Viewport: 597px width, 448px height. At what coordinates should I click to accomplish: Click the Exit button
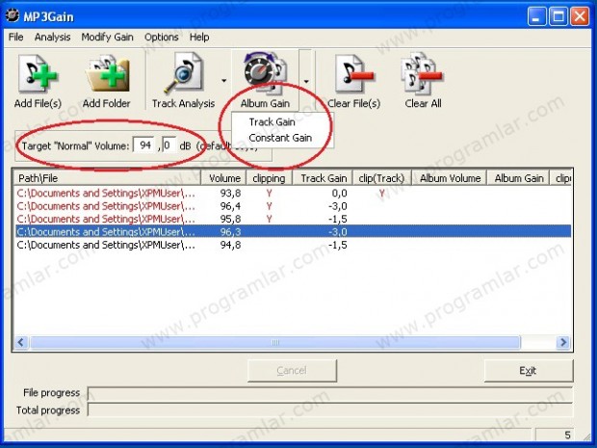[529, 371]
